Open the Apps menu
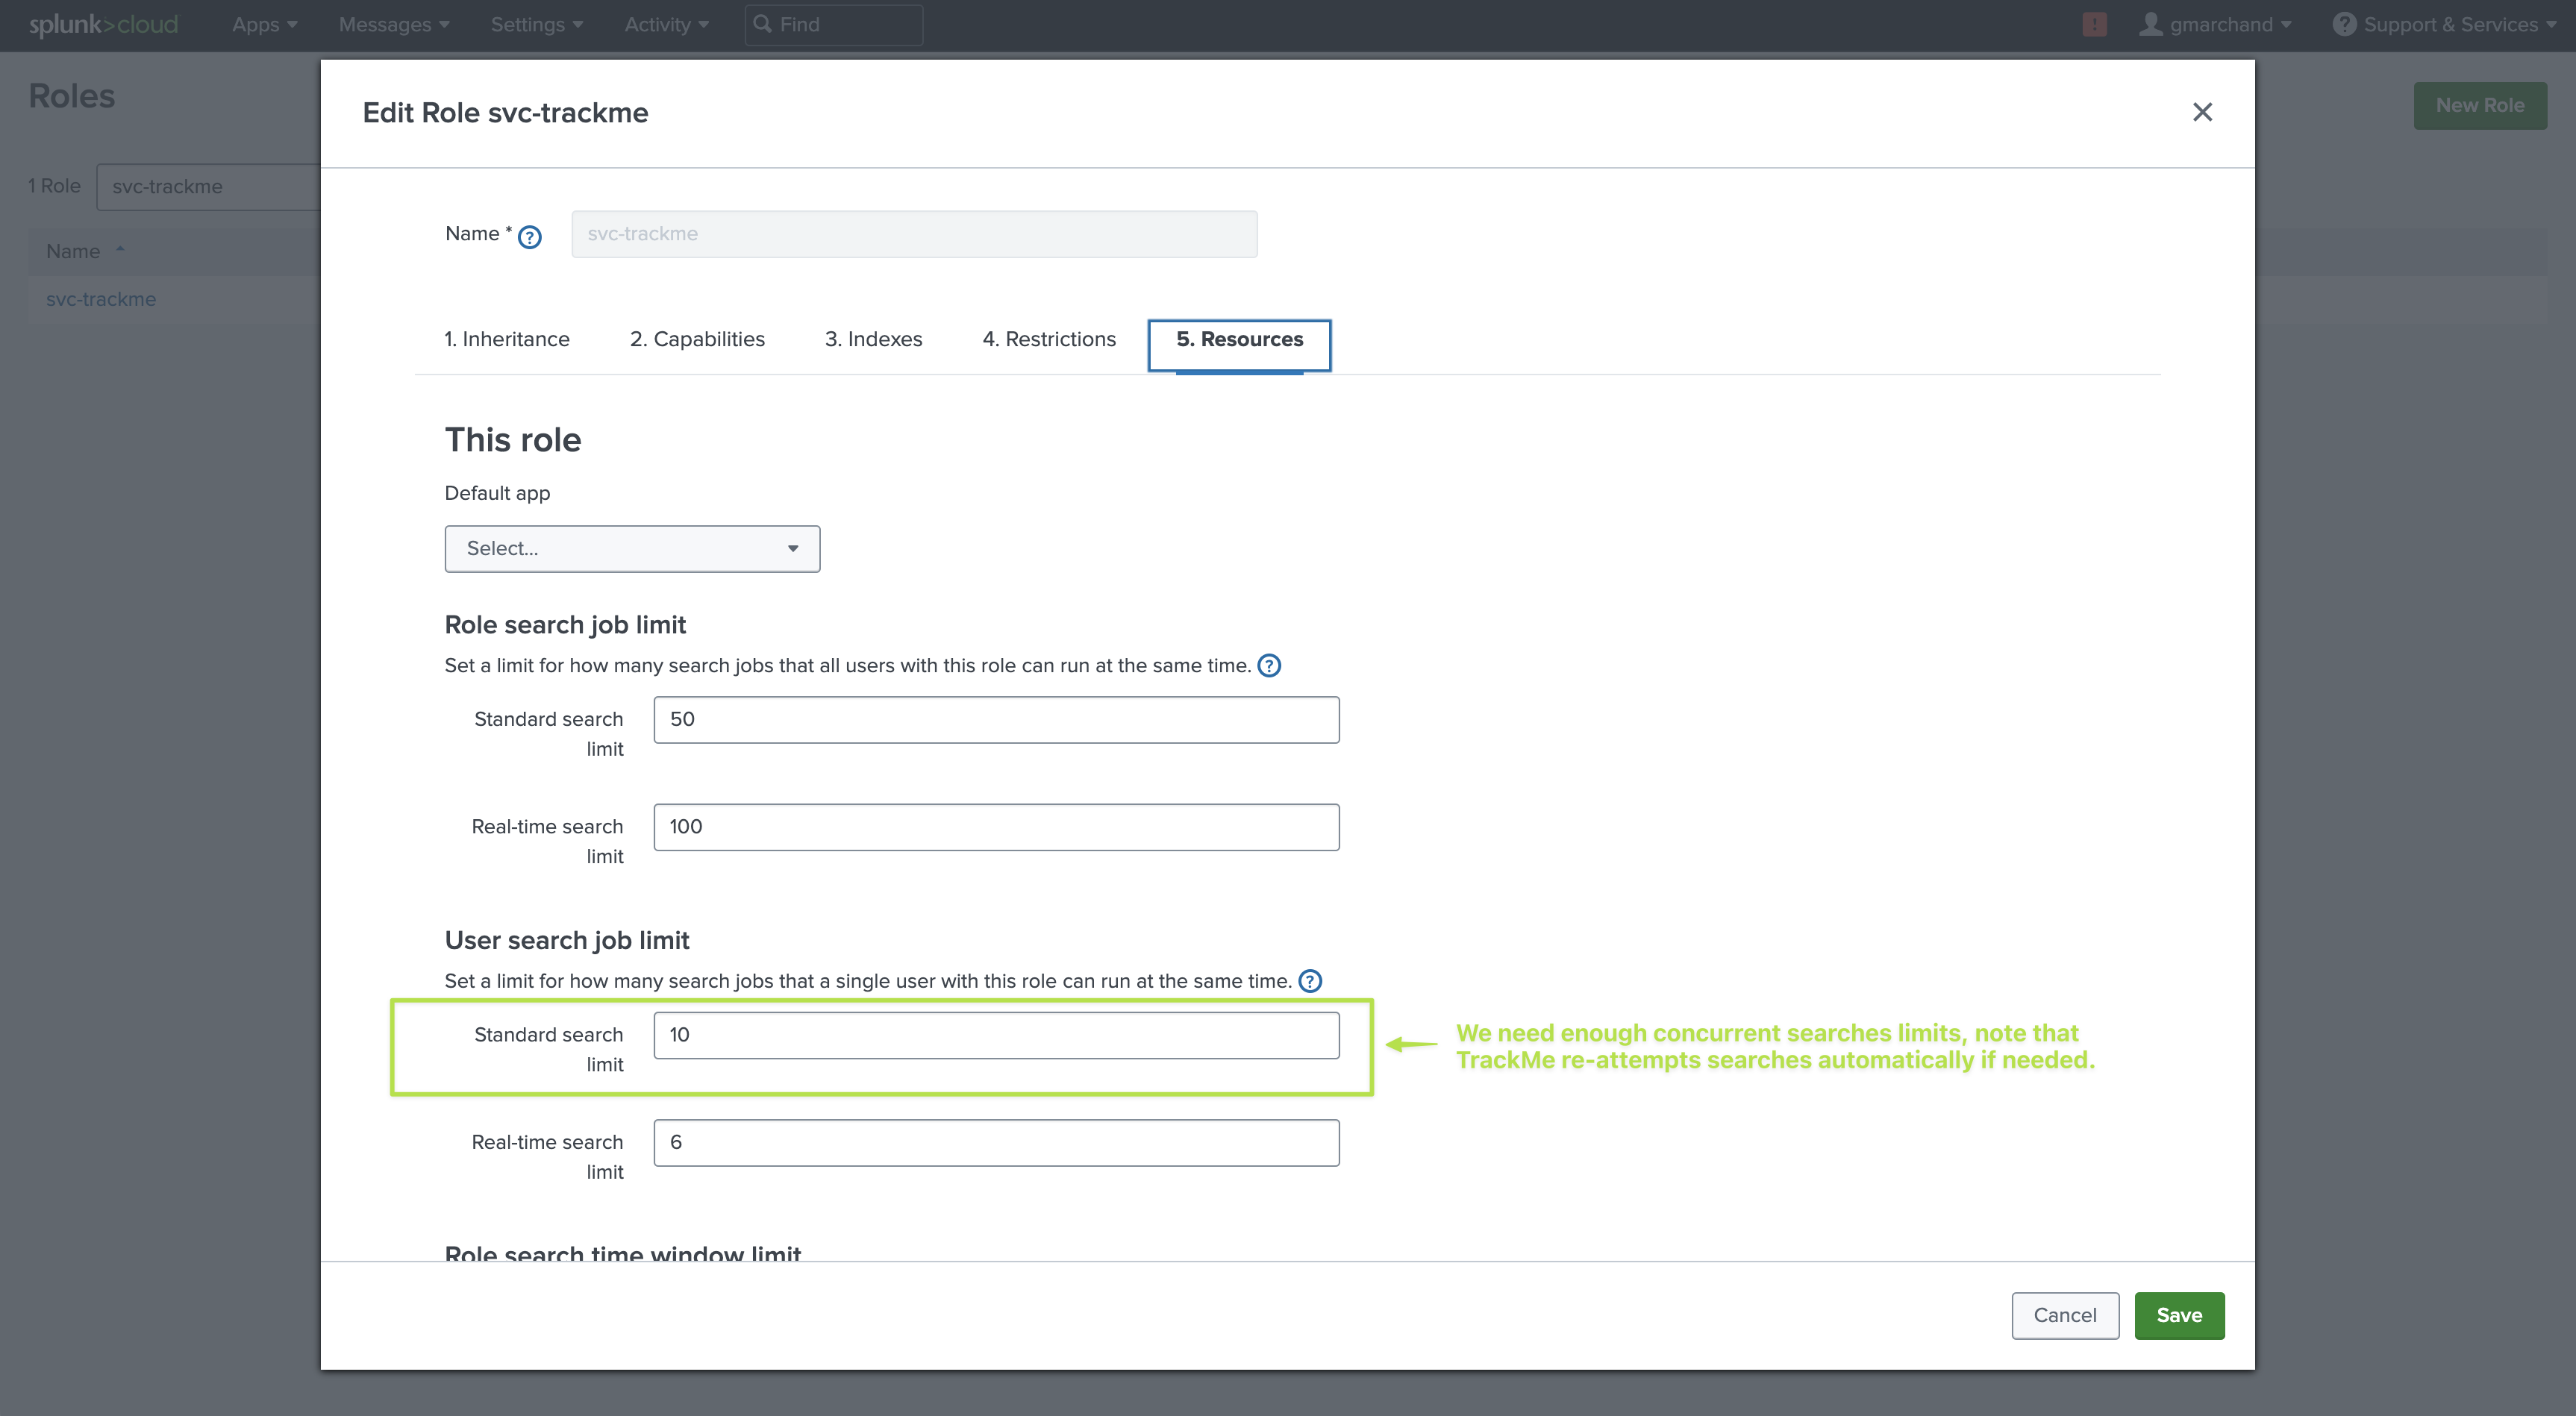This screenshot has height=1416, width=2576. coord(264,24)
